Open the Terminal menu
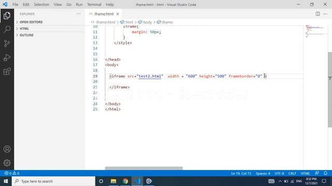Image resolution: width=332 pixels, height=186 pixels. [x=94, y=5]
